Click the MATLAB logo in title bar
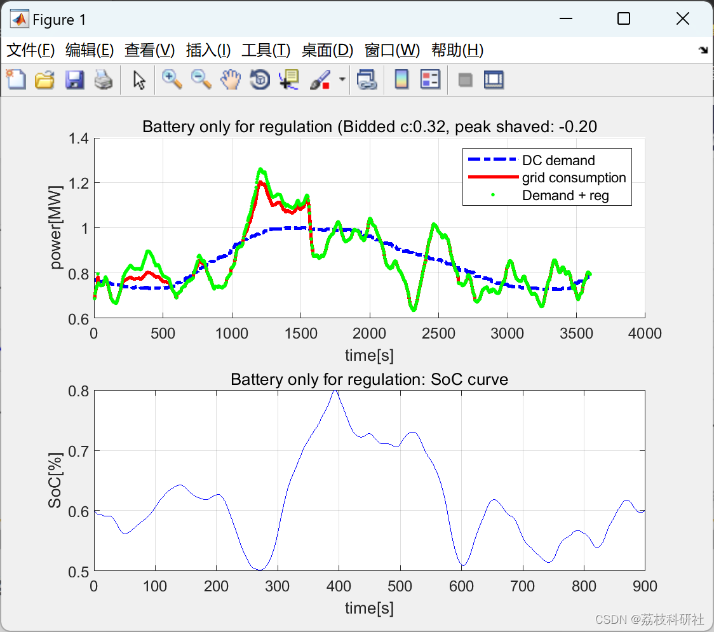Image resolution: width=714 pixels, height=632 pixels. (20, 19)
